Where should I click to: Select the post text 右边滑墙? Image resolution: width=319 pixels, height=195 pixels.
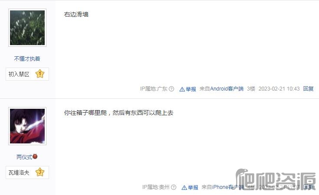pos(76,14)
